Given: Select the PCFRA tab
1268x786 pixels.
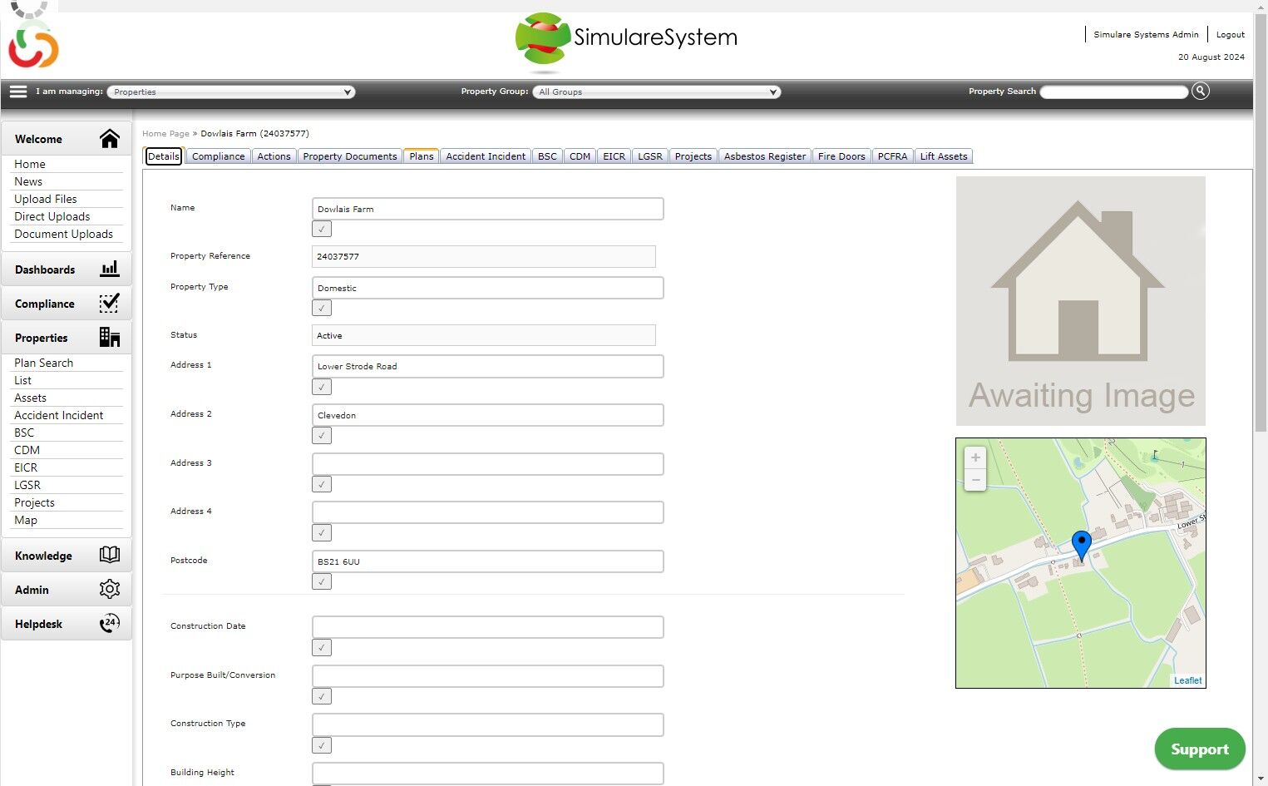Looking at the screenshot, I should (892, 156).
